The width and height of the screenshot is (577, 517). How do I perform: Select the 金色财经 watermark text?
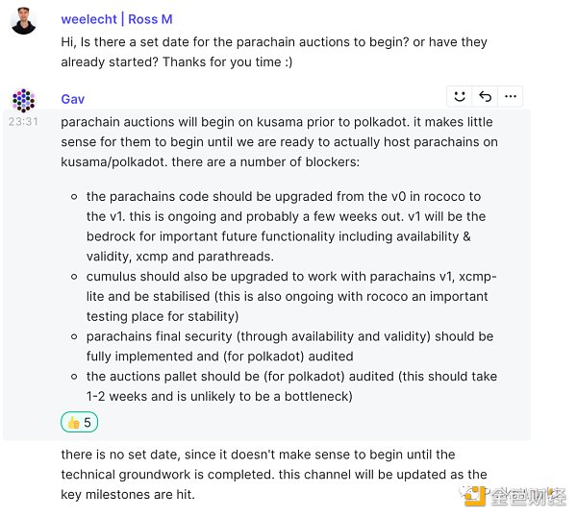[528, 497]
